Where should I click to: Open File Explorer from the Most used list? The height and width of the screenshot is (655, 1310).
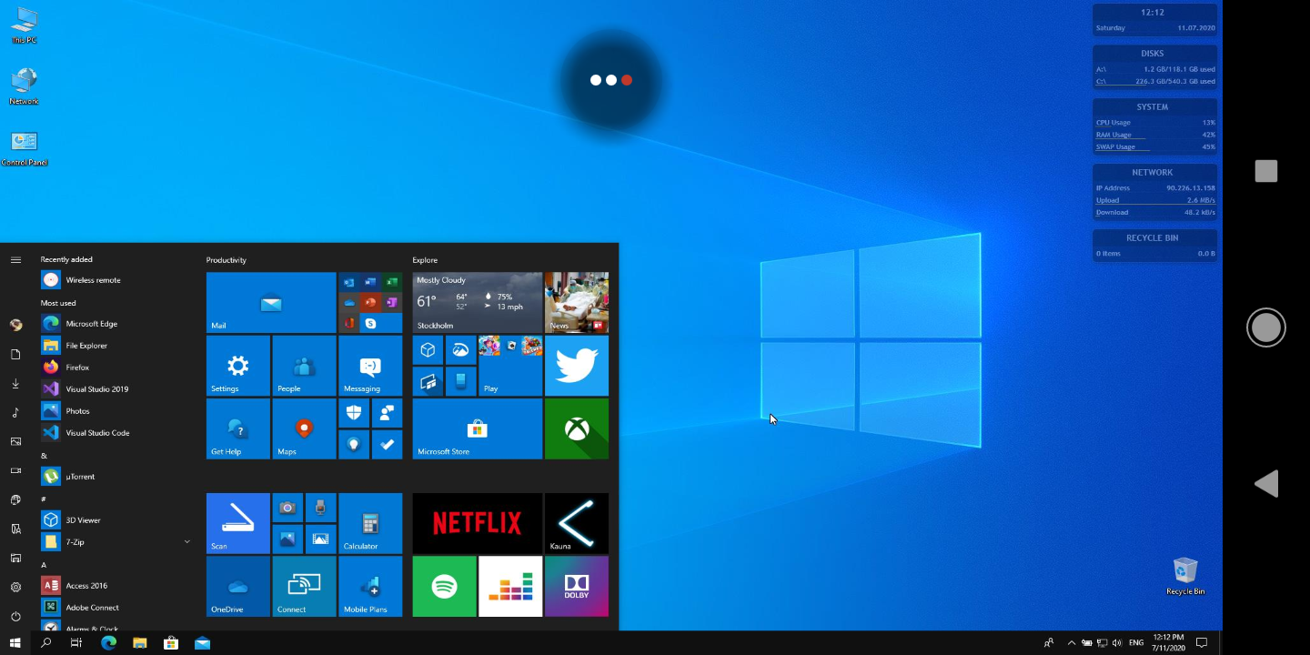point(116,346)
